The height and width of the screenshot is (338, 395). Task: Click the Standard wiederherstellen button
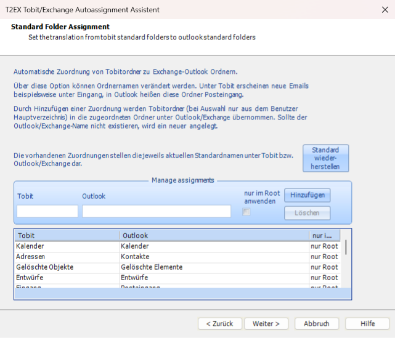tap(325, 158)
